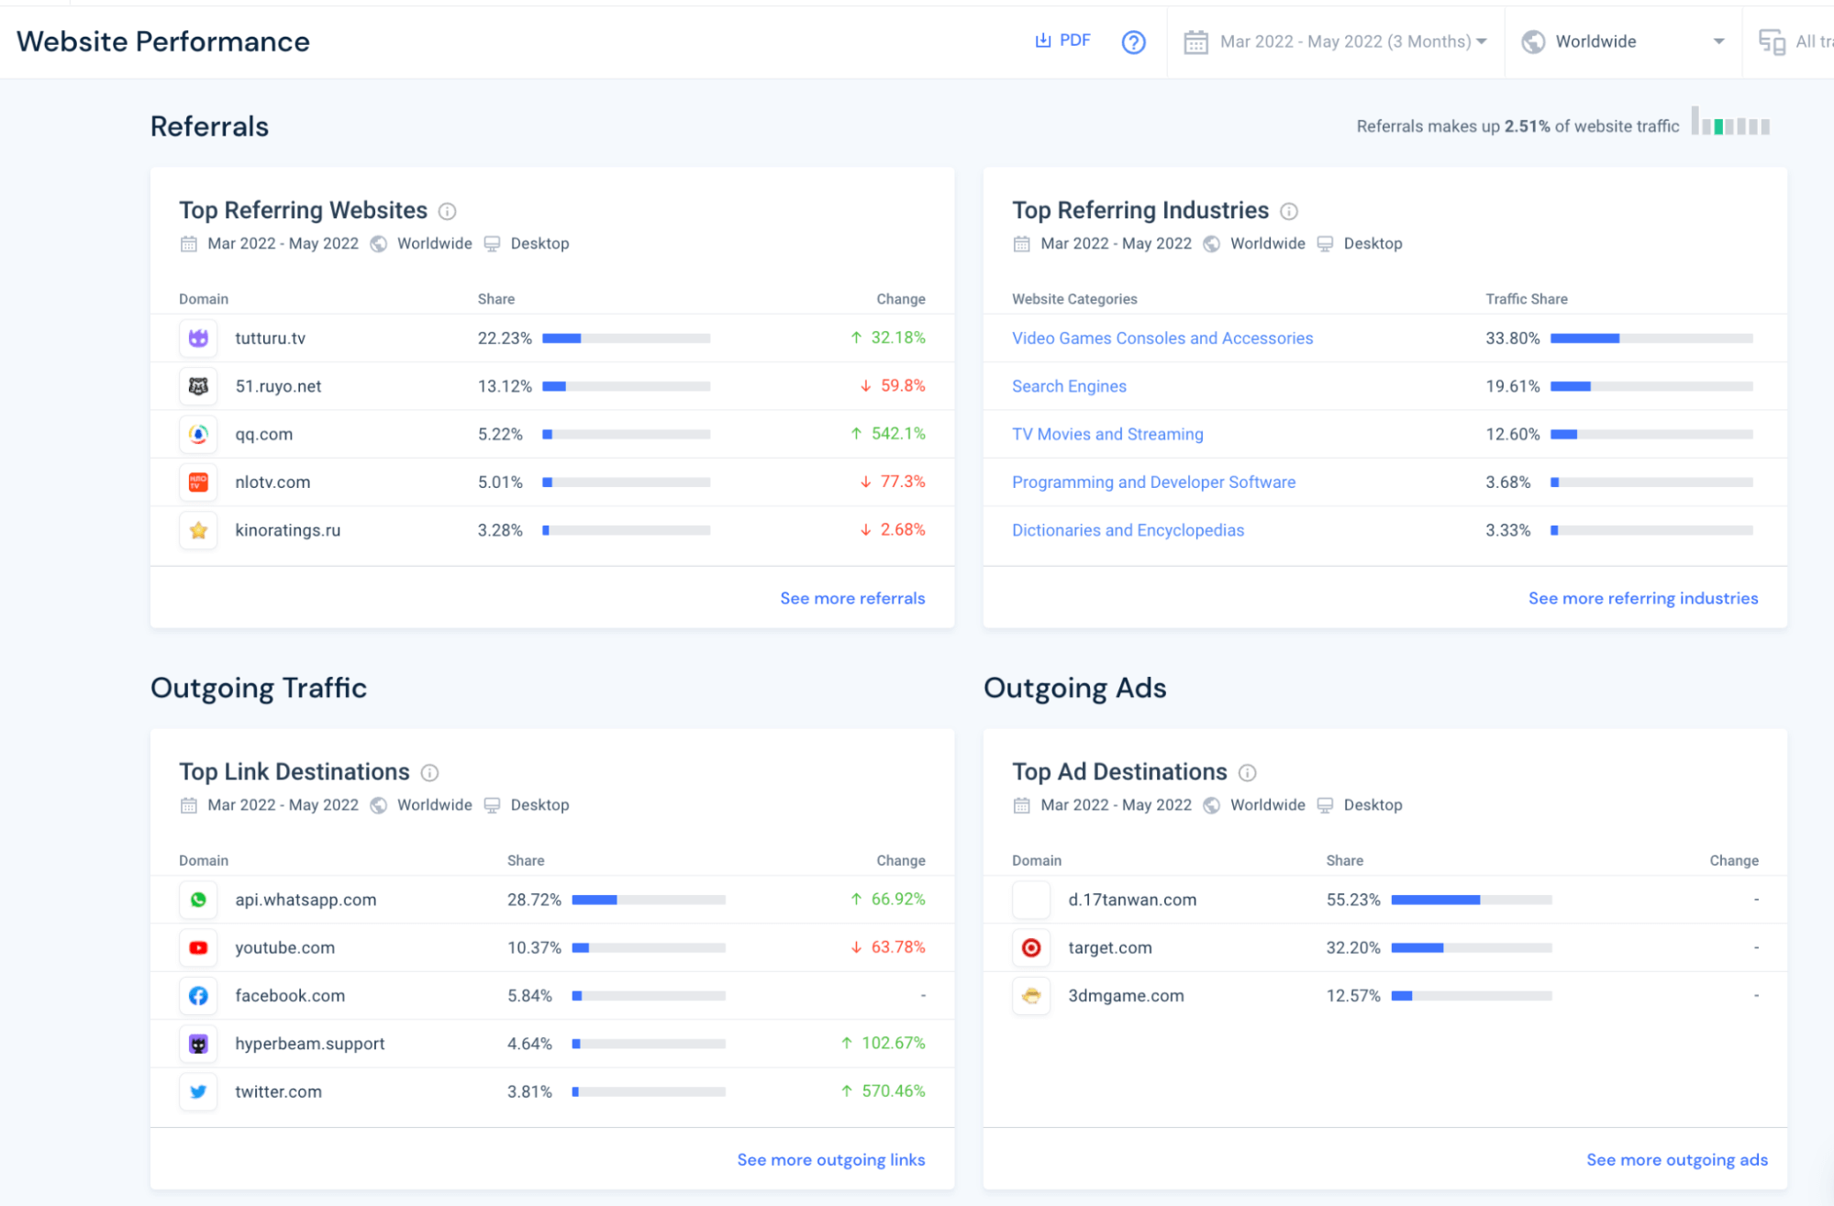Download the report as PDF
Viewport: 1834px width, 1206px height.
pos(1062,40)
